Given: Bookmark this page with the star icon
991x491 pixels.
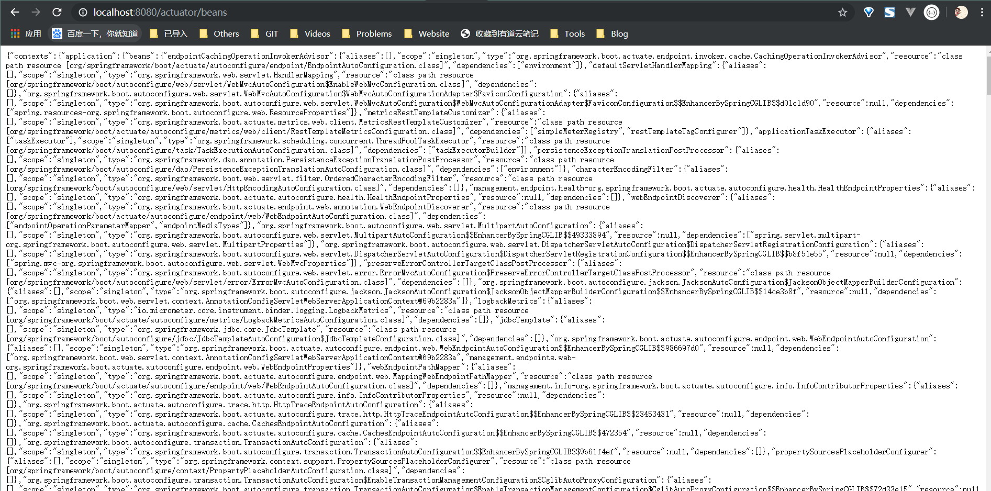Looking at the screenshot, I should click(x=842, y=12).
